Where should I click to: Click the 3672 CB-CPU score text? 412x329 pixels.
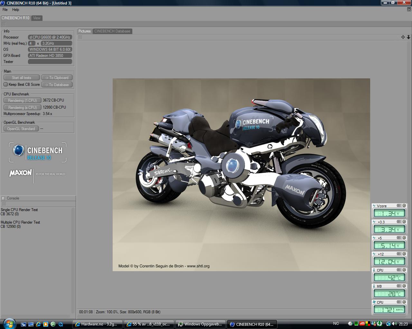coord(53,100)
